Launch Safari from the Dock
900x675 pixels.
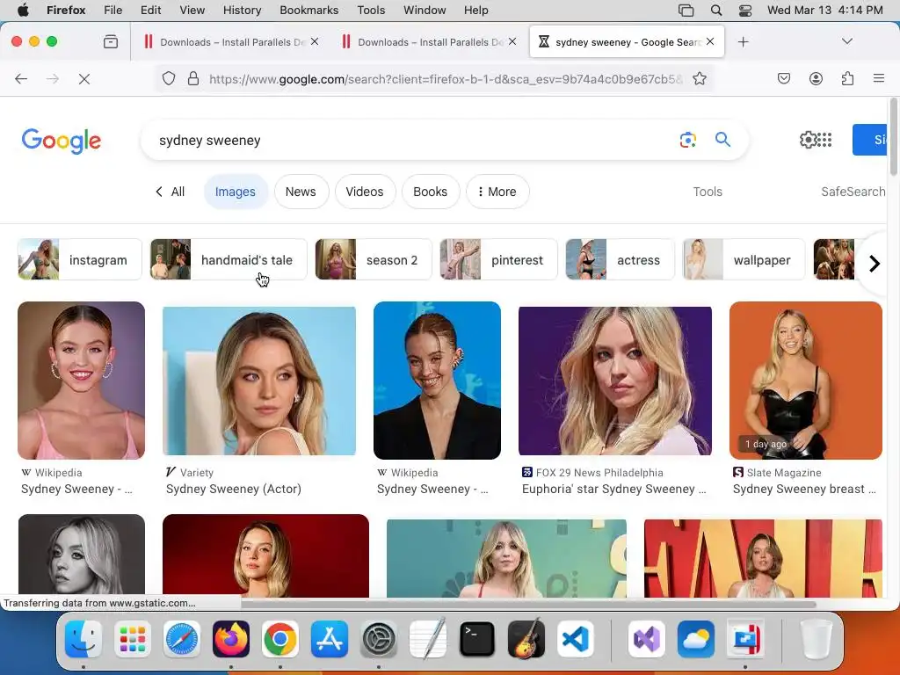click(182, 639)
